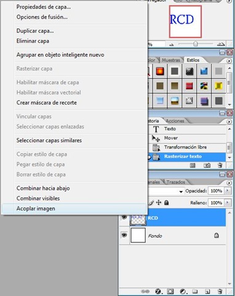Create a new group folder icon
235x296 pixels.
click(195, 291)
